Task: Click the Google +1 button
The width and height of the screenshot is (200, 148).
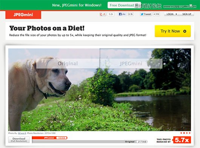Action: [x=103, y=14]
